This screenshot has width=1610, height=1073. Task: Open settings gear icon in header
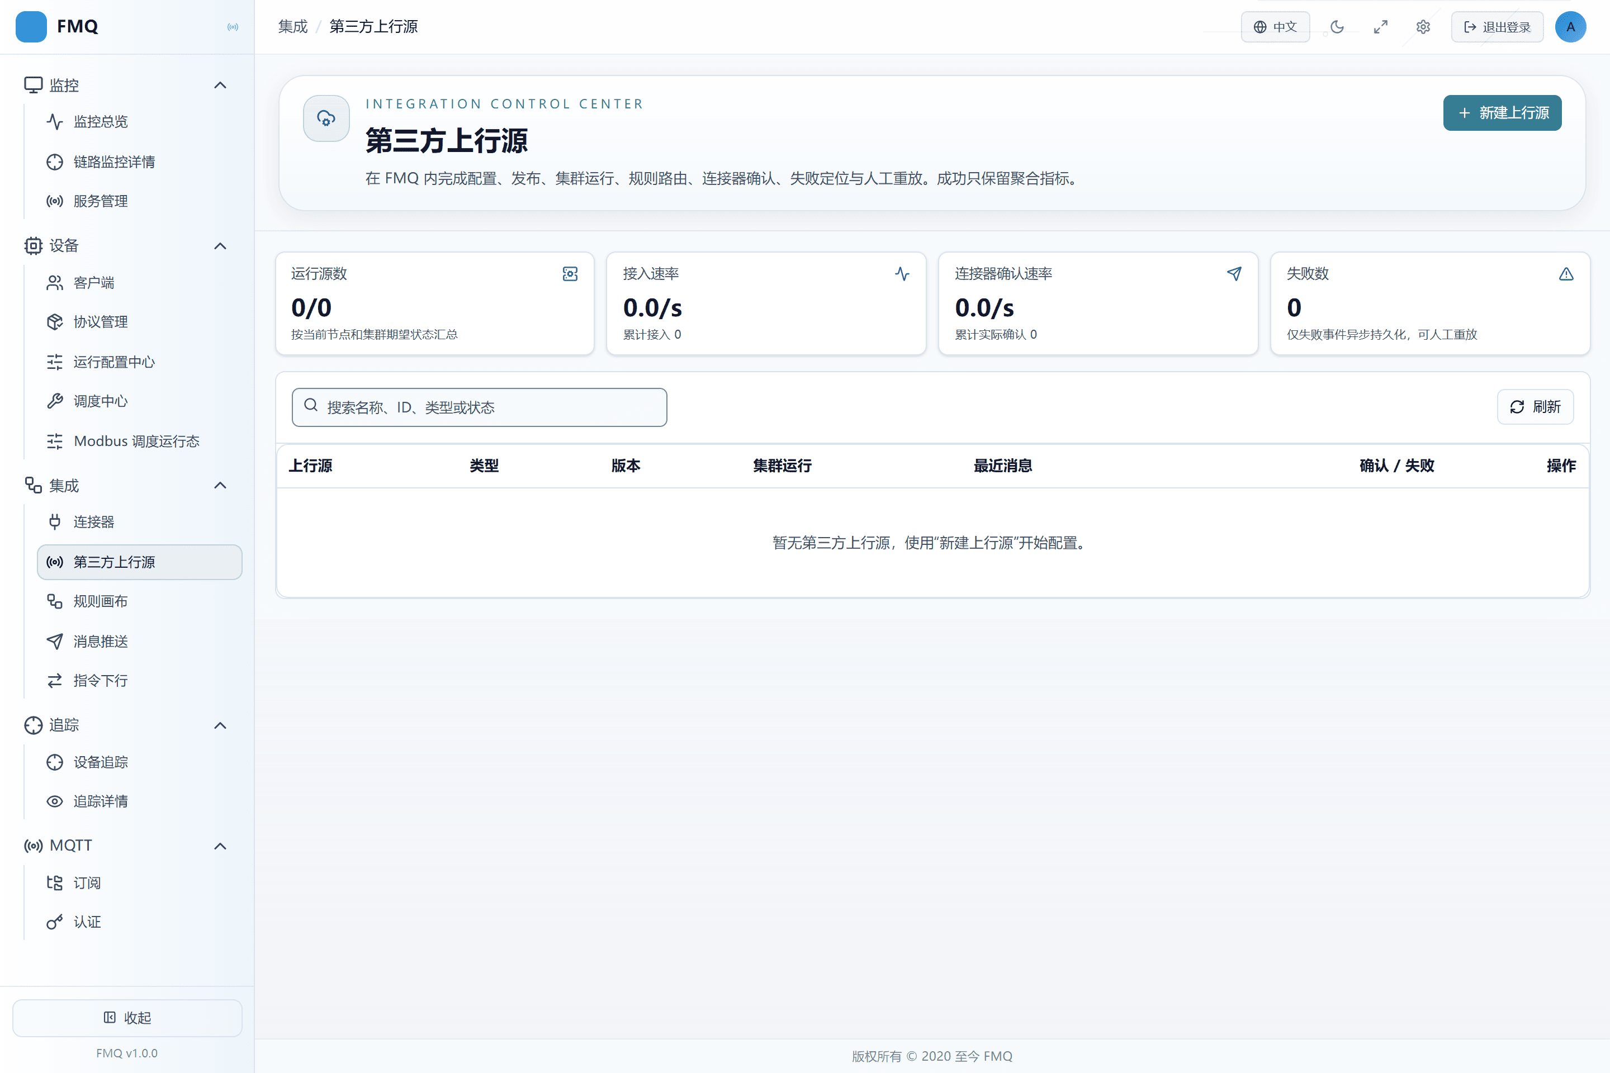click(1423, 27)
